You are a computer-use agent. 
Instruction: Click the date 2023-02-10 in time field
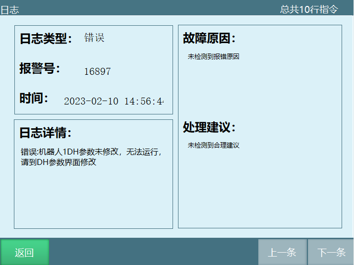point(91,101)
